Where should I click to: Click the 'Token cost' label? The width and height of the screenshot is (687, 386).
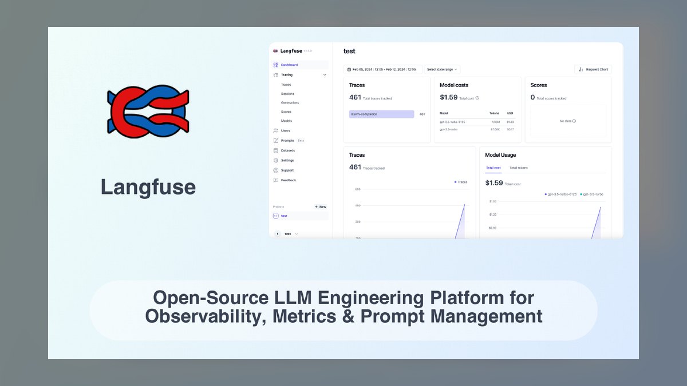(513, 184)
